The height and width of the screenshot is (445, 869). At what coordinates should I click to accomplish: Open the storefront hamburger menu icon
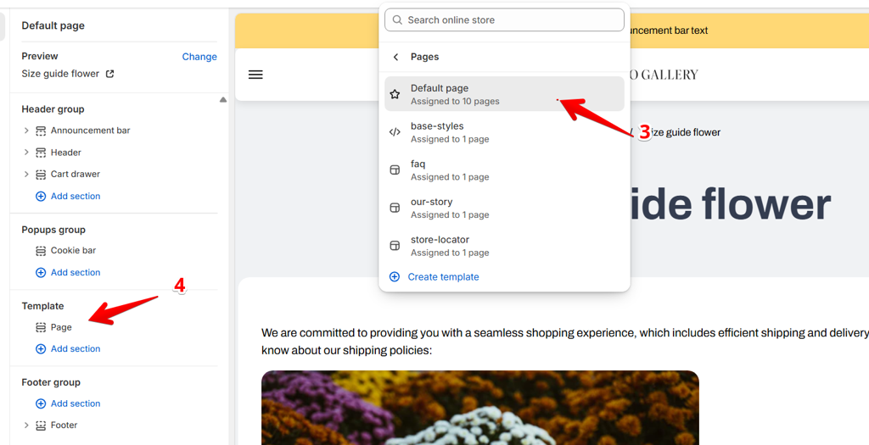coord(255,75)
